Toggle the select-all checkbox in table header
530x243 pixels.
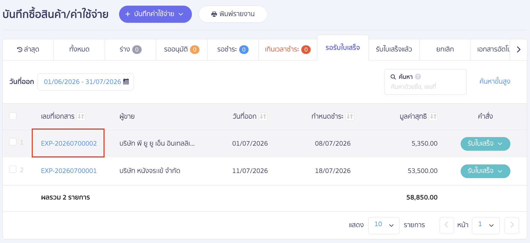pos(13,116)
